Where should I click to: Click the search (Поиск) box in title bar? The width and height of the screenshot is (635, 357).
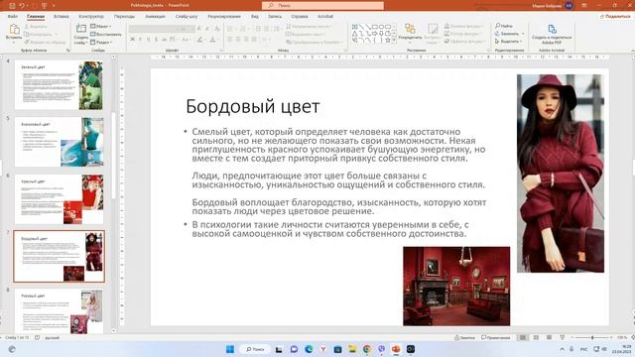pyautogui.click(x=322, y=5)
